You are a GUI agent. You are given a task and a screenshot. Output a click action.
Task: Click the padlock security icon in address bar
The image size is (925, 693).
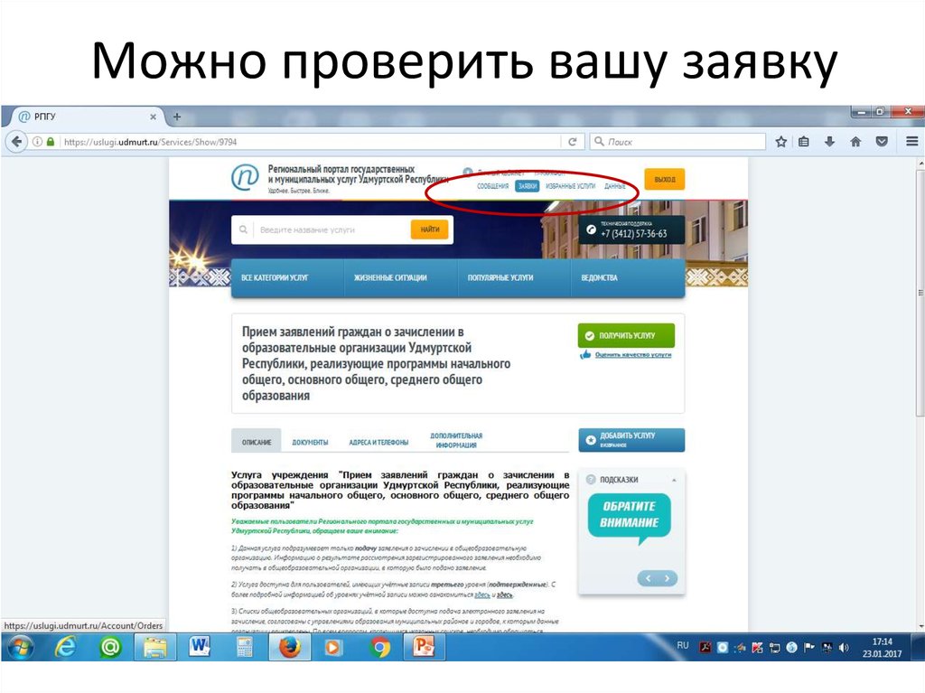(48, 141)
